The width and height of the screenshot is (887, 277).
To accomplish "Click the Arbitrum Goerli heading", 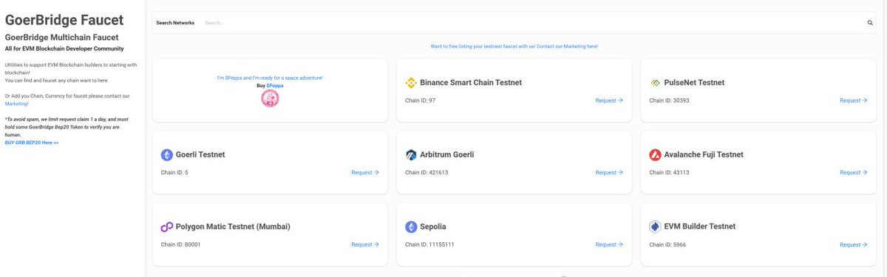I will click(447, 154).
